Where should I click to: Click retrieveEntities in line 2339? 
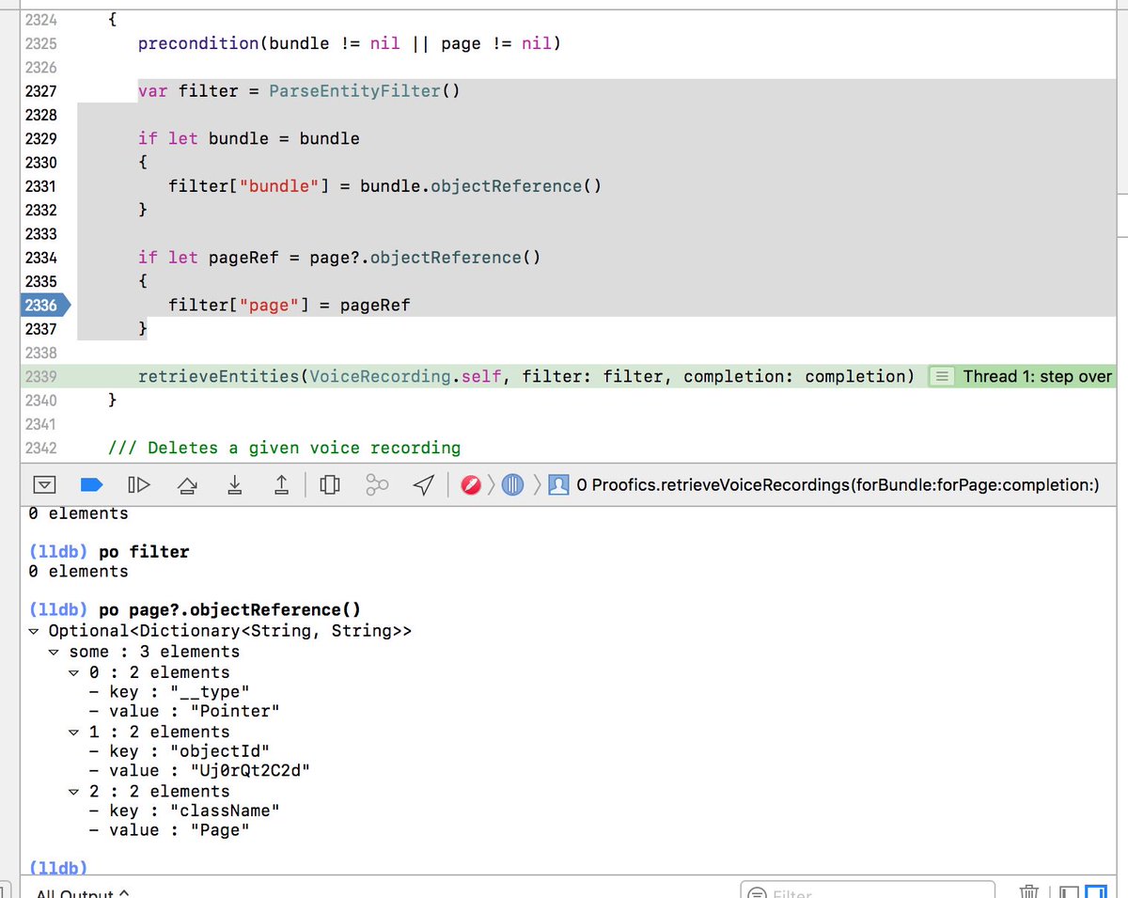pyautogui.click(x=218, y=376)
